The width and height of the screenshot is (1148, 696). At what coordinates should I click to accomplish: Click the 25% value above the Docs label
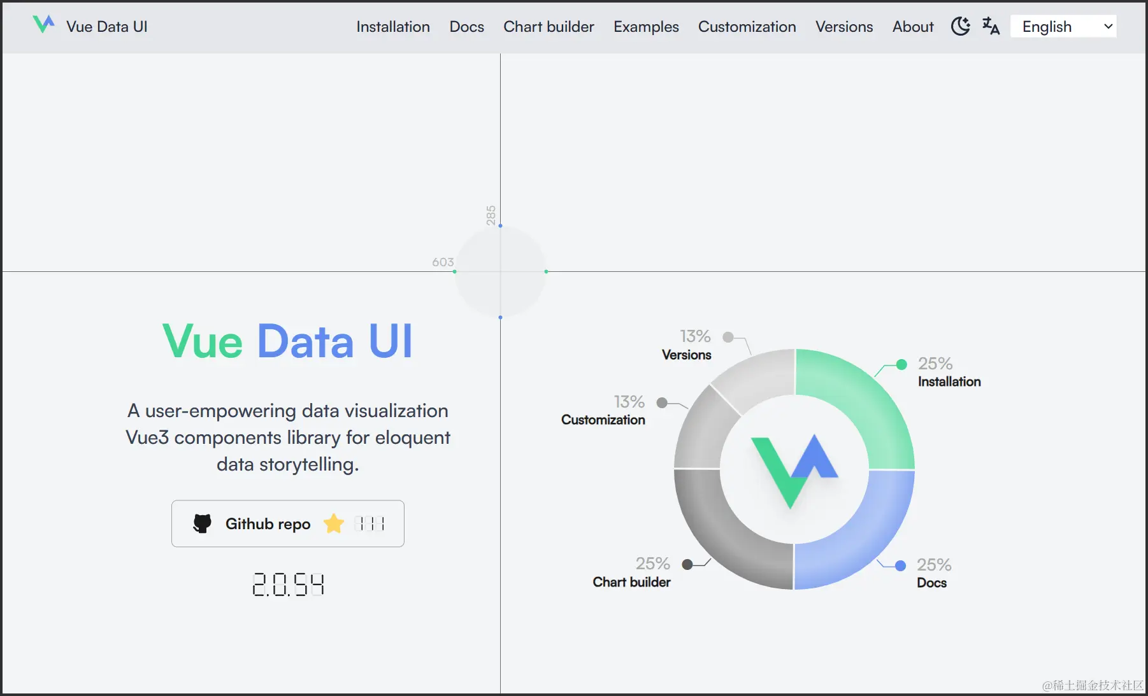pos(934,565)
